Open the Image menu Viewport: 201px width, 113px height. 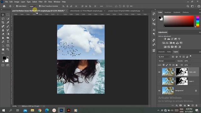tap(17, 2)
